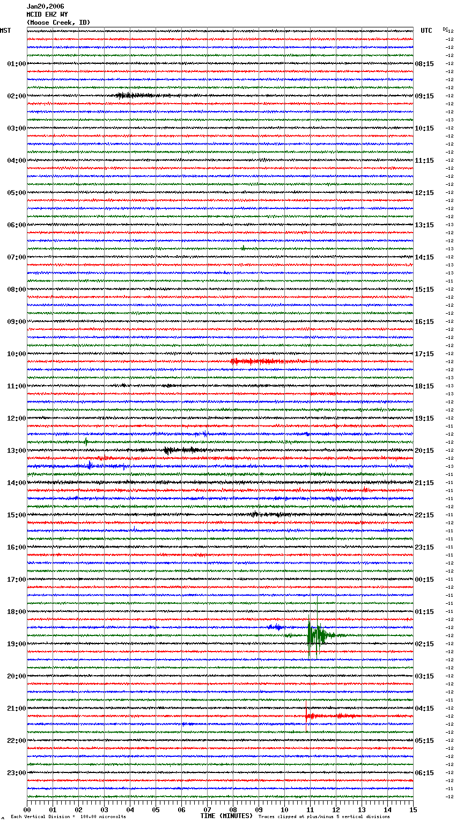
Task: Click the 'TIME (MINUTES)' axis title
Action: tap(226, 816)
